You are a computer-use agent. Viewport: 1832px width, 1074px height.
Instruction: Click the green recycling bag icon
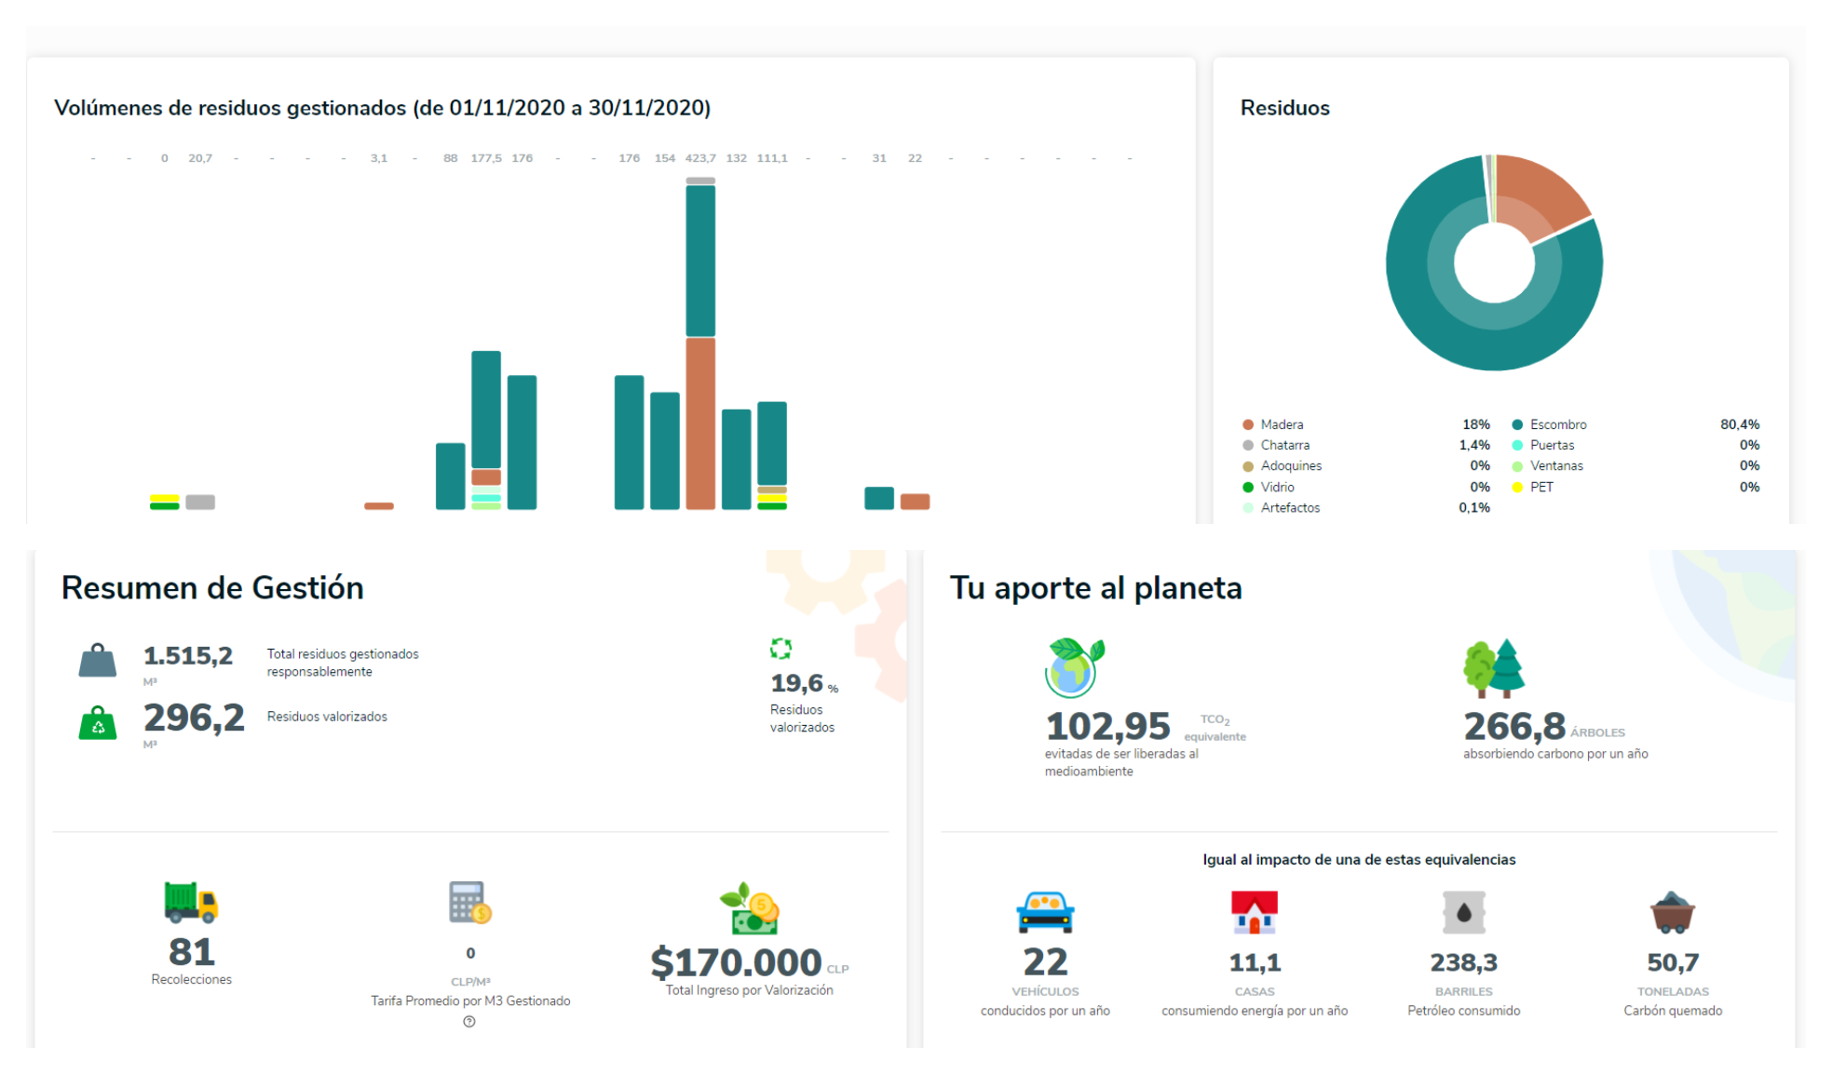pyautogui.click(x=98, y=722)
